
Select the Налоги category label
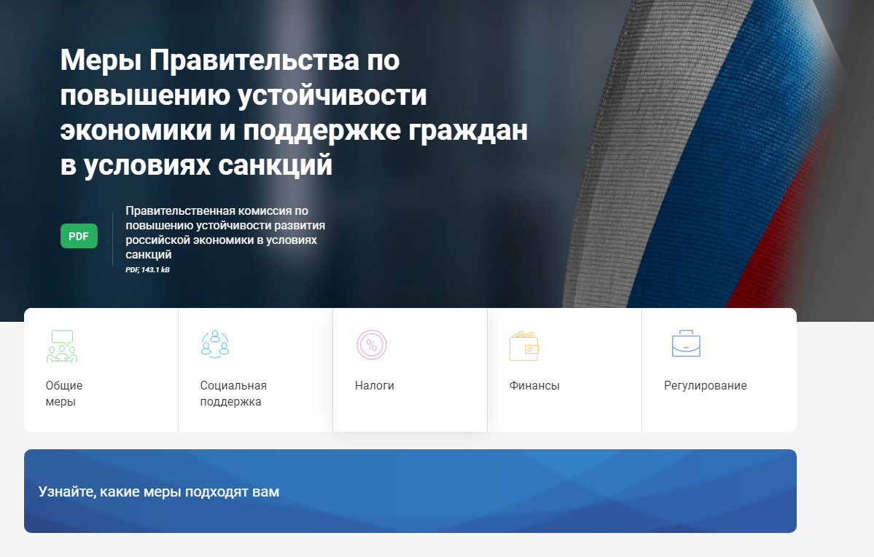point(375,385)
